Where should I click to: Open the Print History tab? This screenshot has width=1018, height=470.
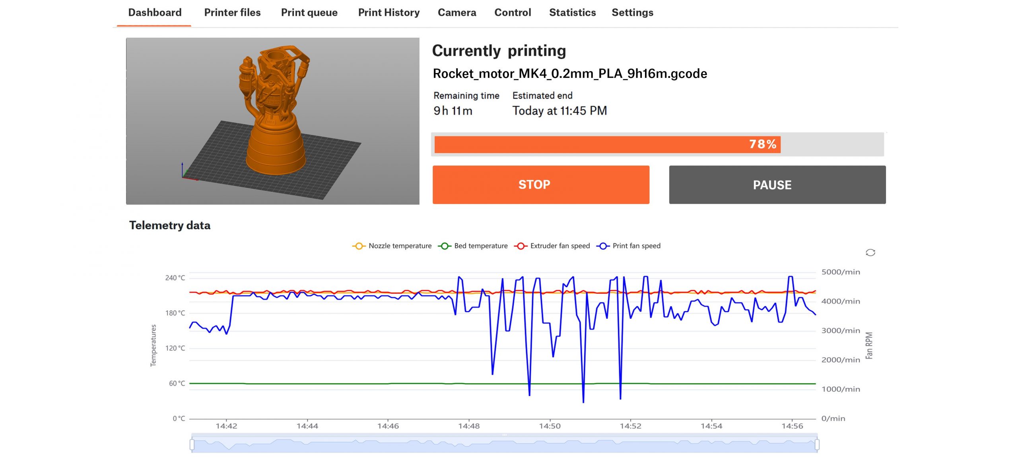[x=389, y=13]
